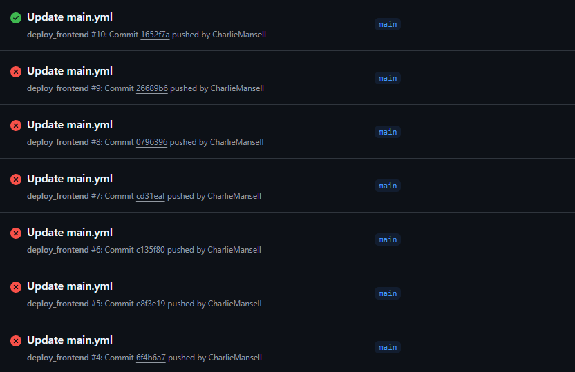Open the Update main.yml title for run #5
575x372 pixels.
[x=70, y=286]
